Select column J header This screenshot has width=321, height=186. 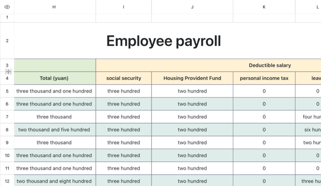(192, 7)
